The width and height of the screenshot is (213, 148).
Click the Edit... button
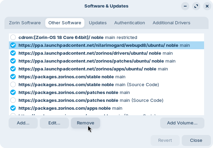[x=54, y=123]
